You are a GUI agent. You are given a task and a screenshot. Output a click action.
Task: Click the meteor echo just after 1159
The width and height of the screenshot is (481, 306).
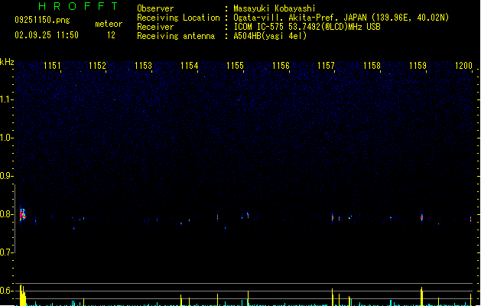[422, 217]
